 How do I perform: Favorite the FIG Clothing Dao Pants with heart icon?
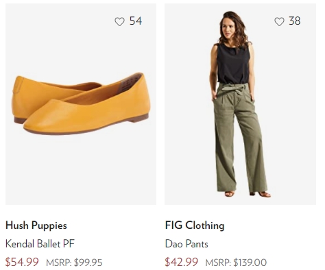(279, 22)
